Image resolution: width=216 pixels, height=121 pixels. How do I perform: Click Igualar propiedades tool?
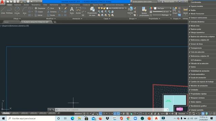(x=144, y=11)
